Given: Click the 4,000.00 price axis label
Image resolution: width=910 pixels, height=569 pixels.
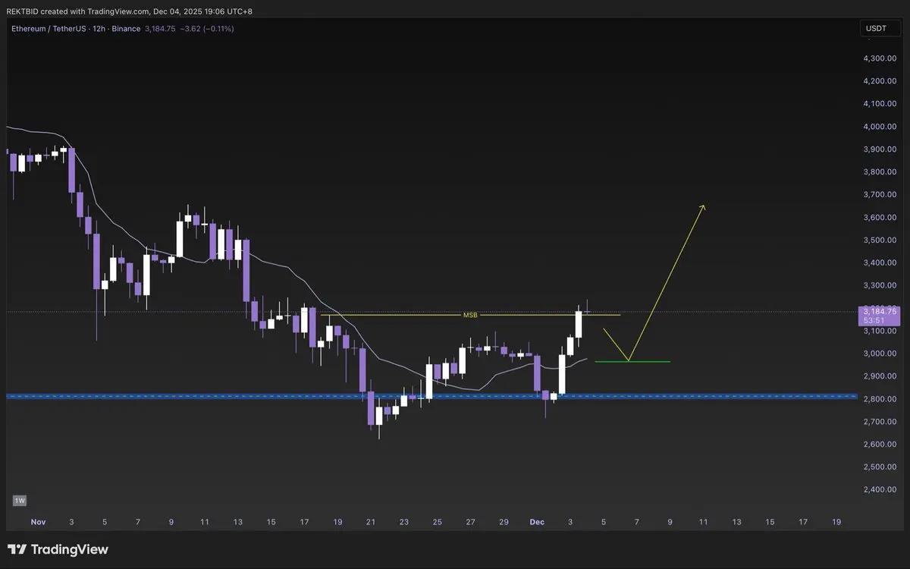Looking at the screenshot, I should [x=880, y=127].
